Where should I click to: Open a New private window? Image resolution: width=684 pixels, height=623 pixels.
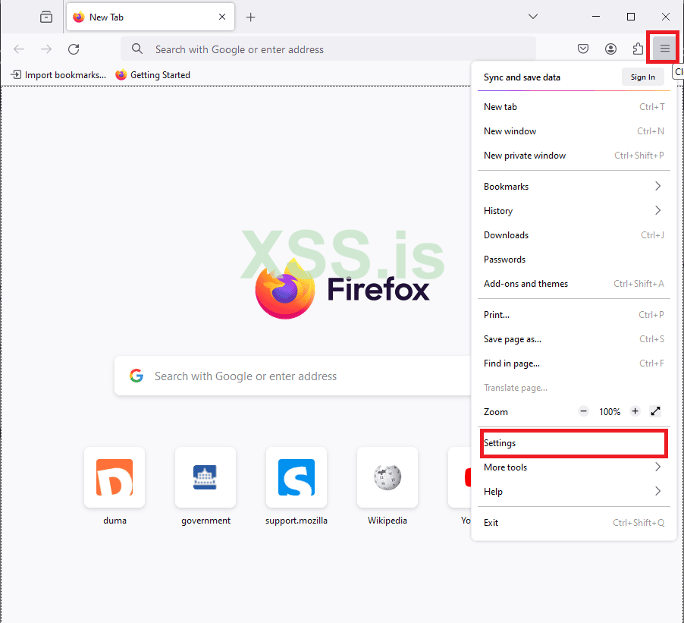573,156
